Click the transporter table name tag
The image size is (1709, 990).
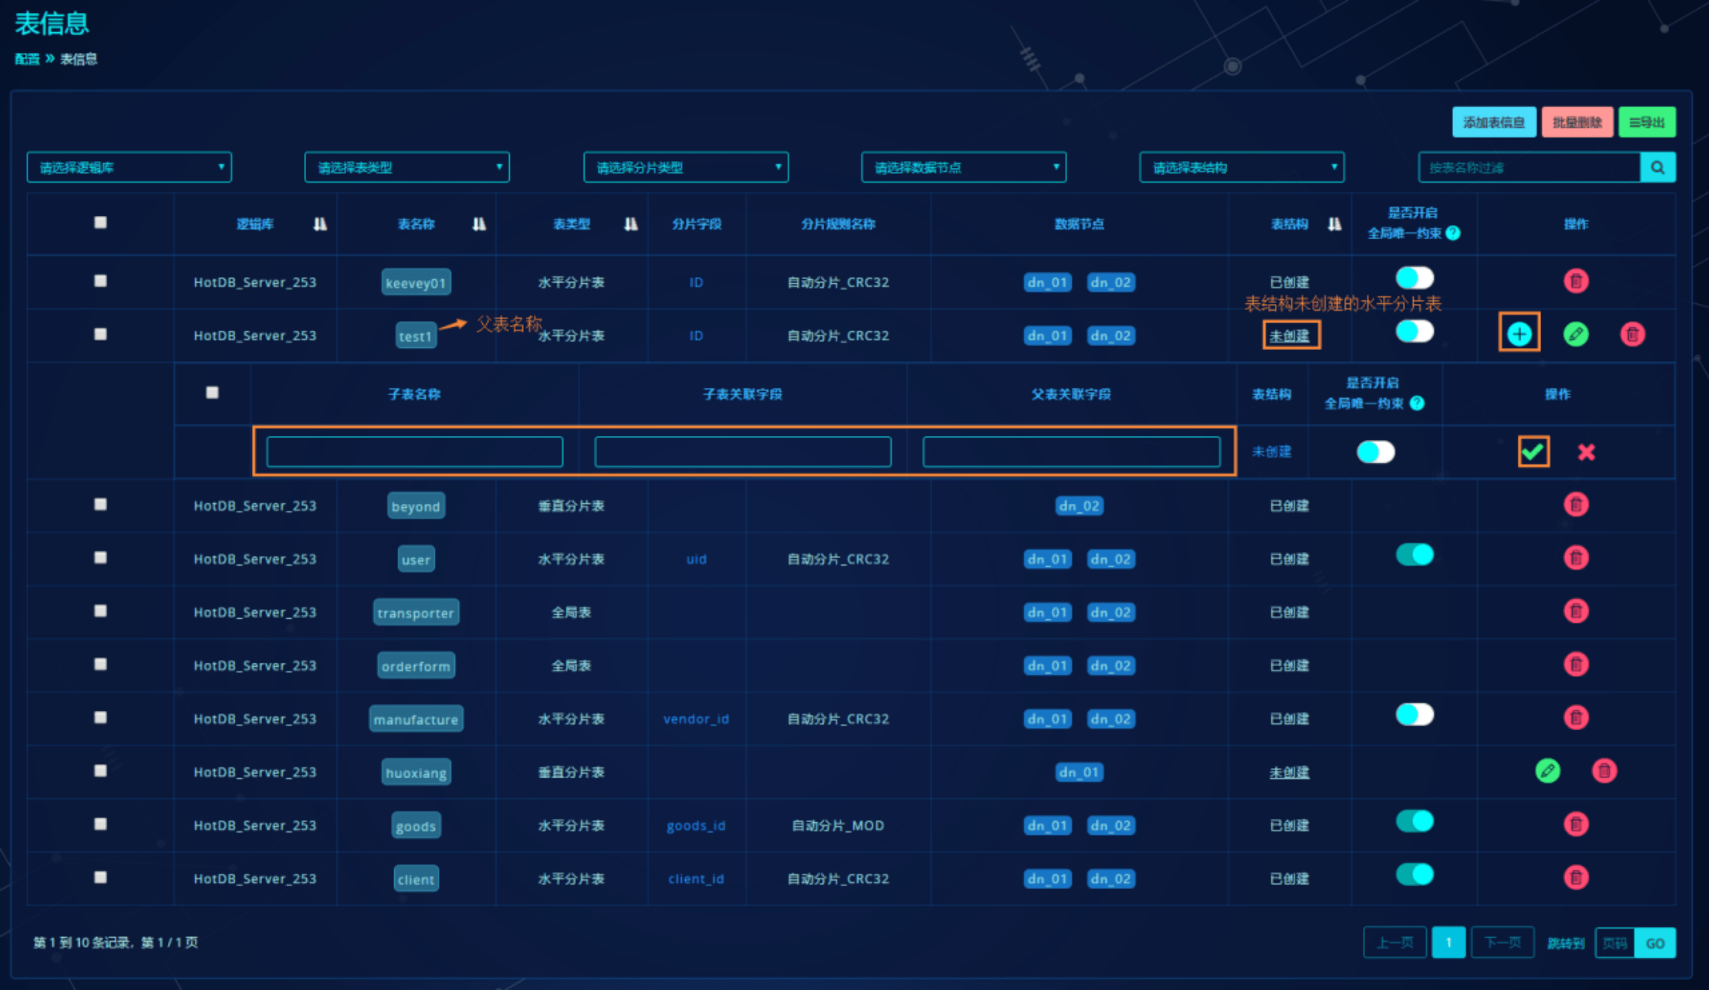pos(416,612)
